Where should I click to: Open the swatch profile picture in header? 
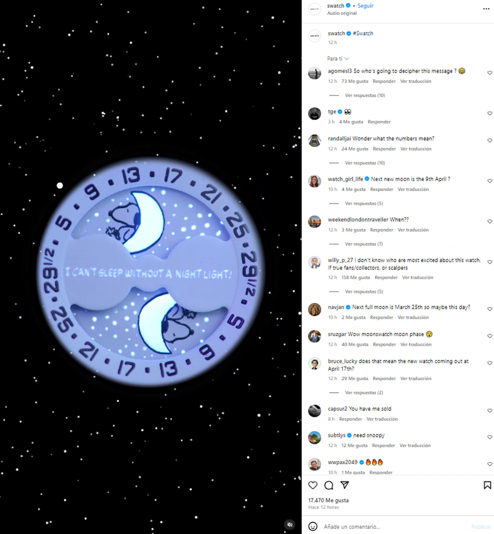(x=315, y=9)
